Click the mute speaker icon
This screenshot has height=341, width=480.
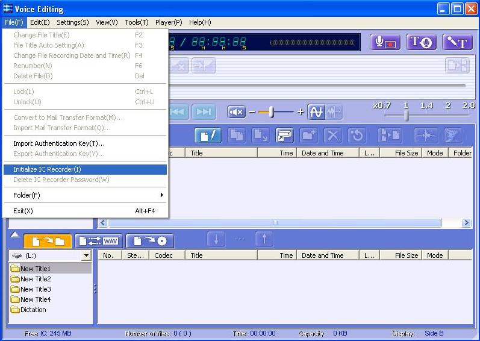(236, 112)
